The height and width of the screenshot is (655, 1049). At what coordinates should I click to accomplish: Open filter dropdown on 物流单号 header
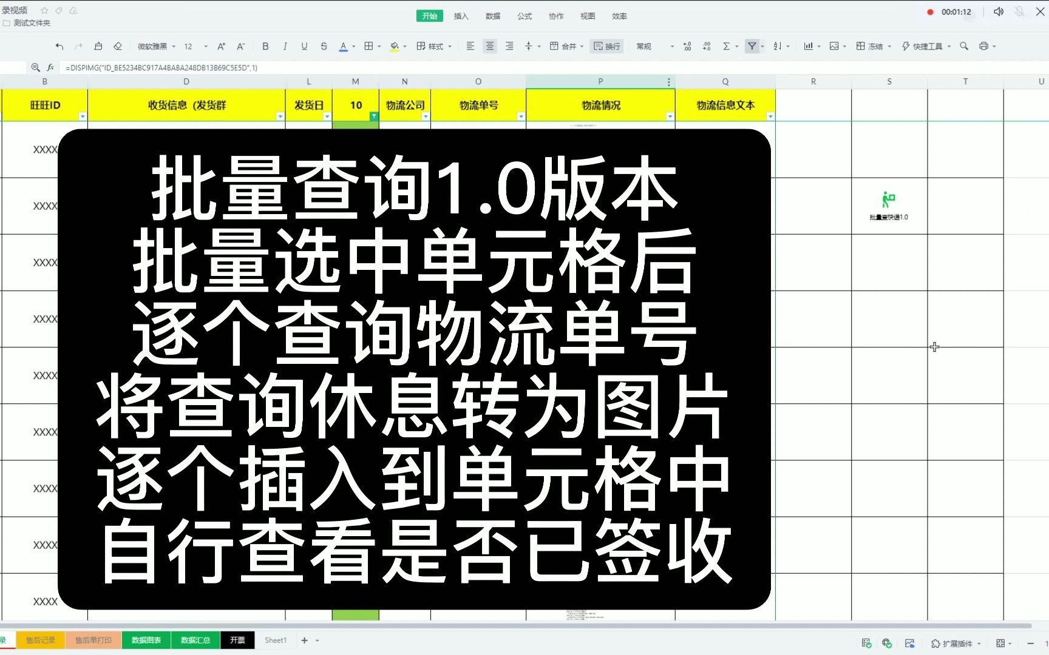coord(521,116)
